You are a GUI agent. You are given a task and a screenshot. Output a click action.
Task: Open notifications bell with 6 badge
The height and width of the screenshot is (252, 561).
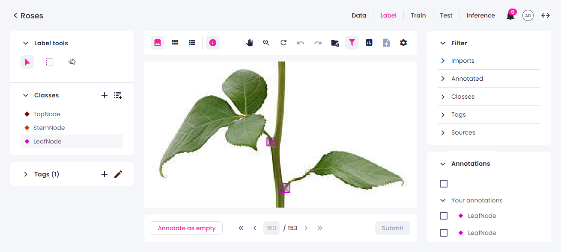[x=510, y=15]
